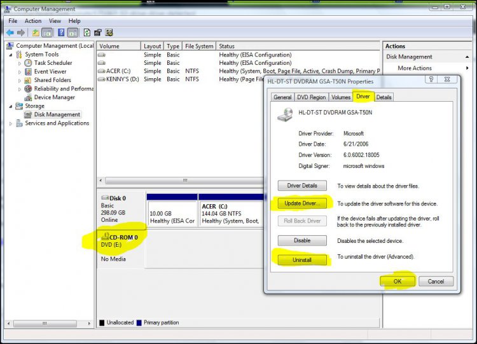Expand the Event Viewer node arrow
Screen dimensions: 477x344
coord(20,72)
